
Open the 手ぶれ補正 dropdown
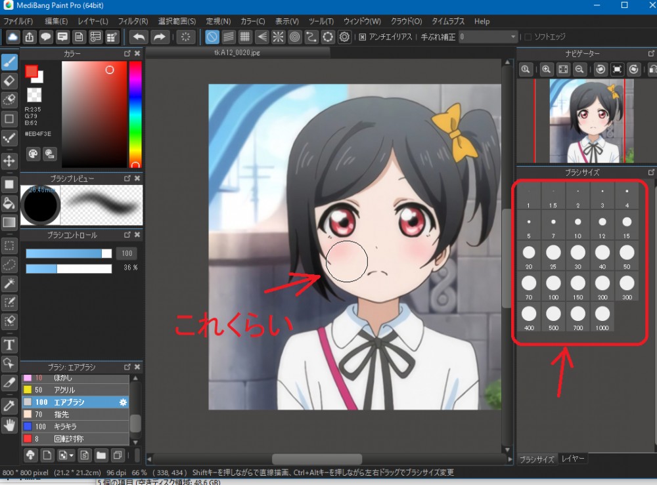click(x=488, y=37)
